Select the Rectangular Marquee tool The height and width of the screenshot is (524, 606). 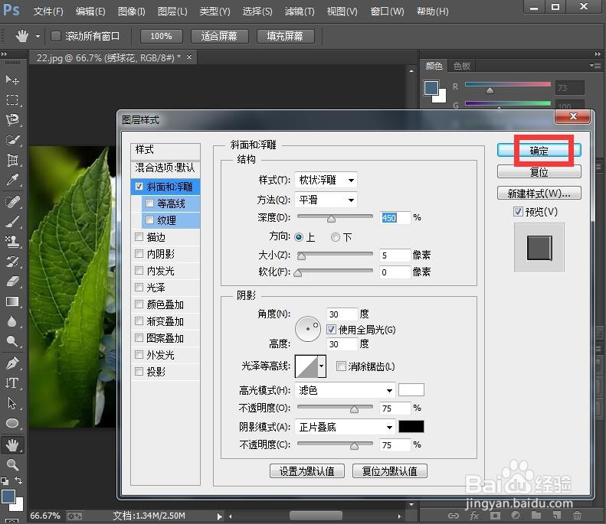click(x=12, y=100)
